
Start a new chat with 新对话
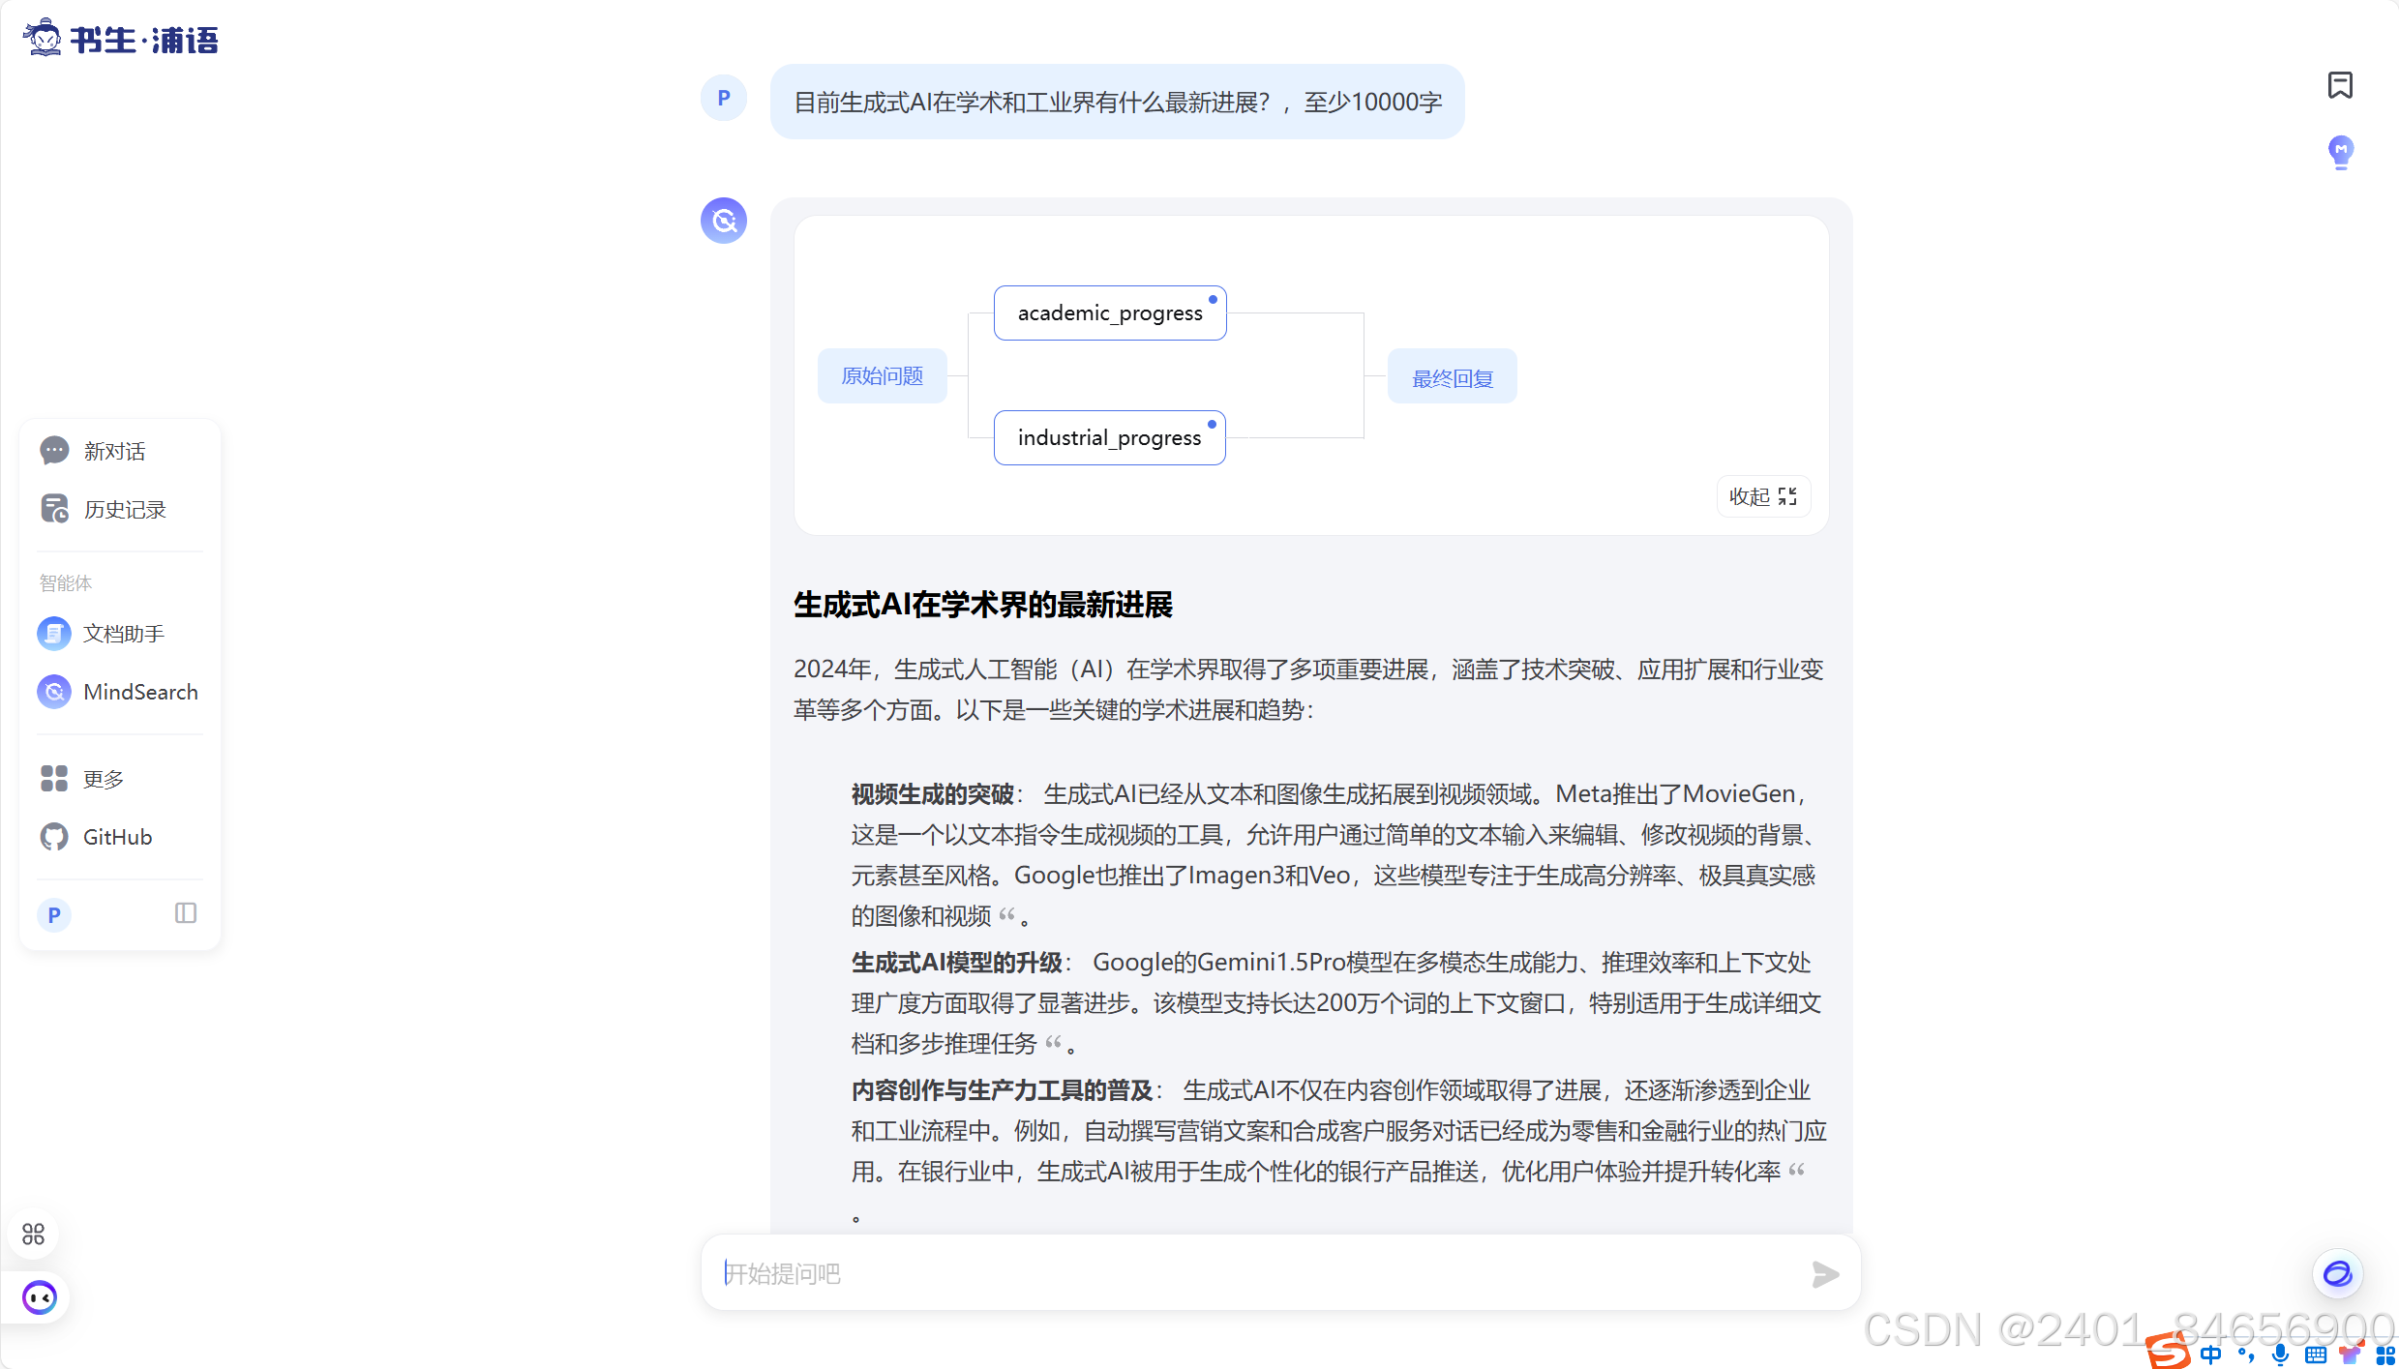(x=114, y=451)
